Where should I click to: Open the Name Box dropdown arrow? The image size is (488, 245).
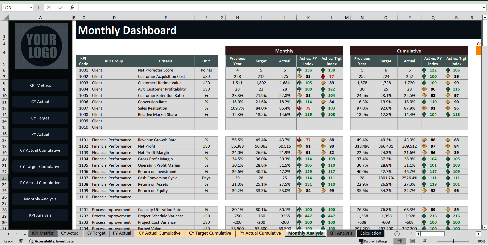31,8
